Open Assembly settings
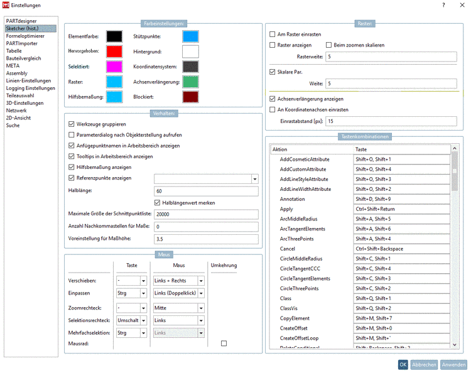The width and height of the screenshot is (471, 373). (x=16, y=73)
